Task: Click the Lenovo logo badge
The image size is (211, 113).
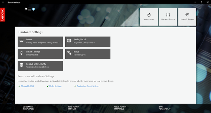Action: click(2, 15)
